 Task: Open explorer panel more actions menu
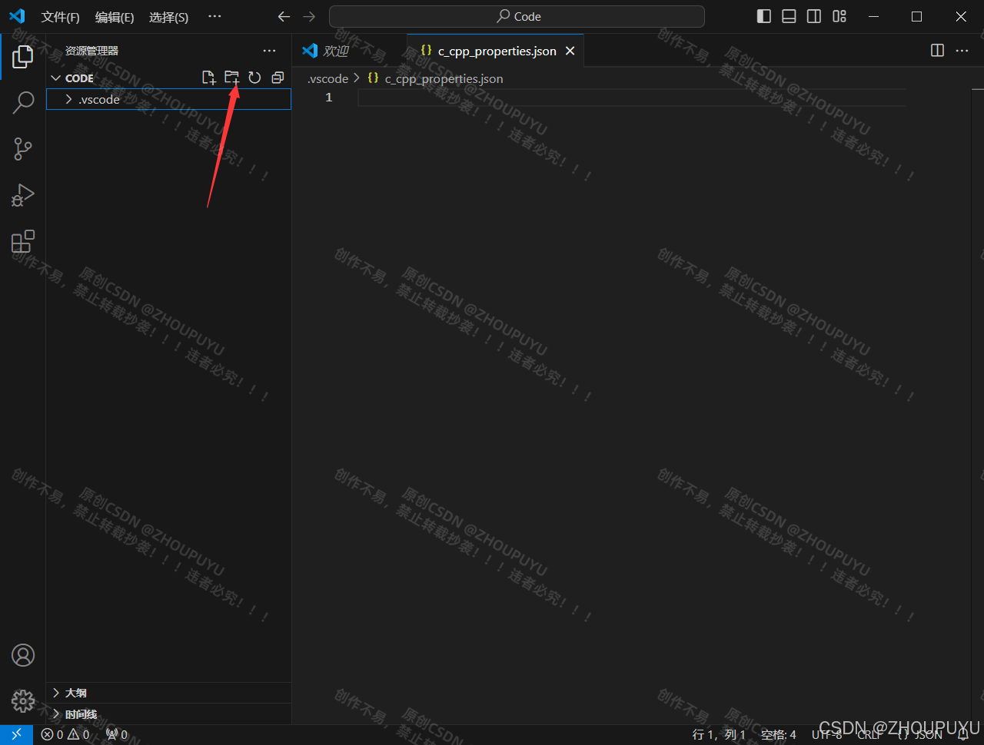[x=269, y=51]
